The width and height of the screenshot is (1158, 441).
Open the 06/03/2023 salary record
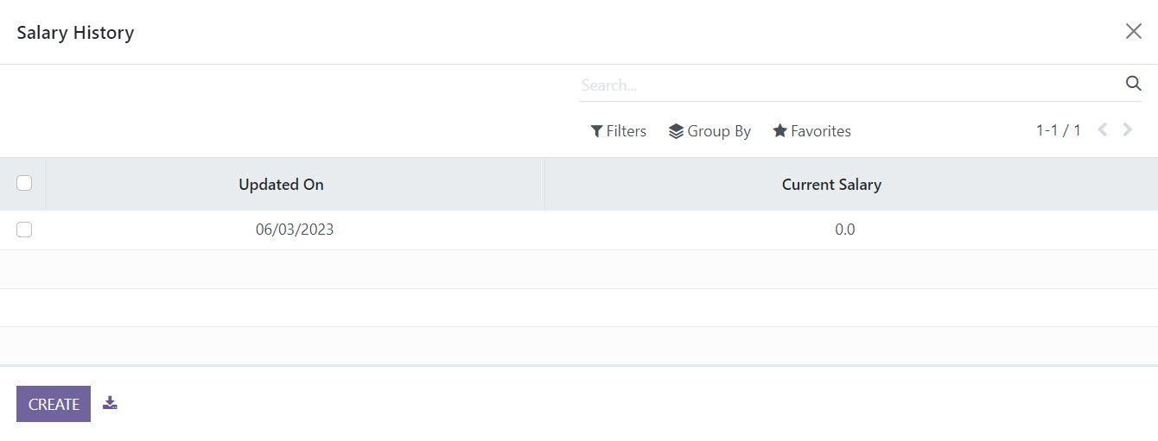tap(295, 230)
